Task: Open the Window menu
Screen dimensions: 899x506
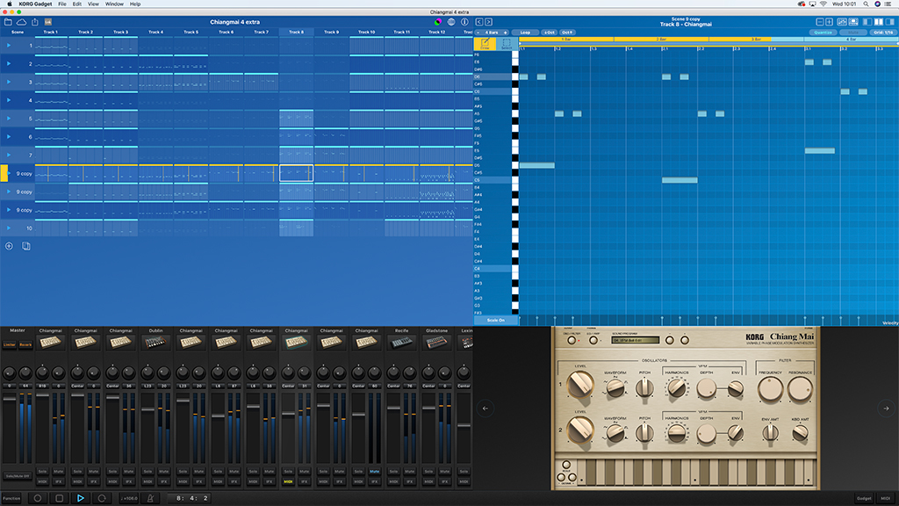Action: tap(114, 4)
